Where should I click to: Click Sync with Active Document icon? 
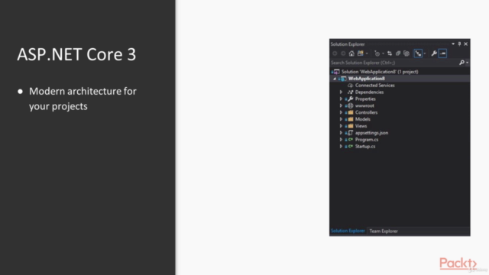point(390,53)
